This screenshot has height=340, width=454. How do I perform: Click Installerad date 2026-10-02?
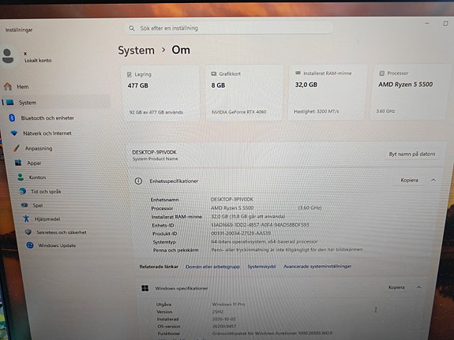click(223, 319)
